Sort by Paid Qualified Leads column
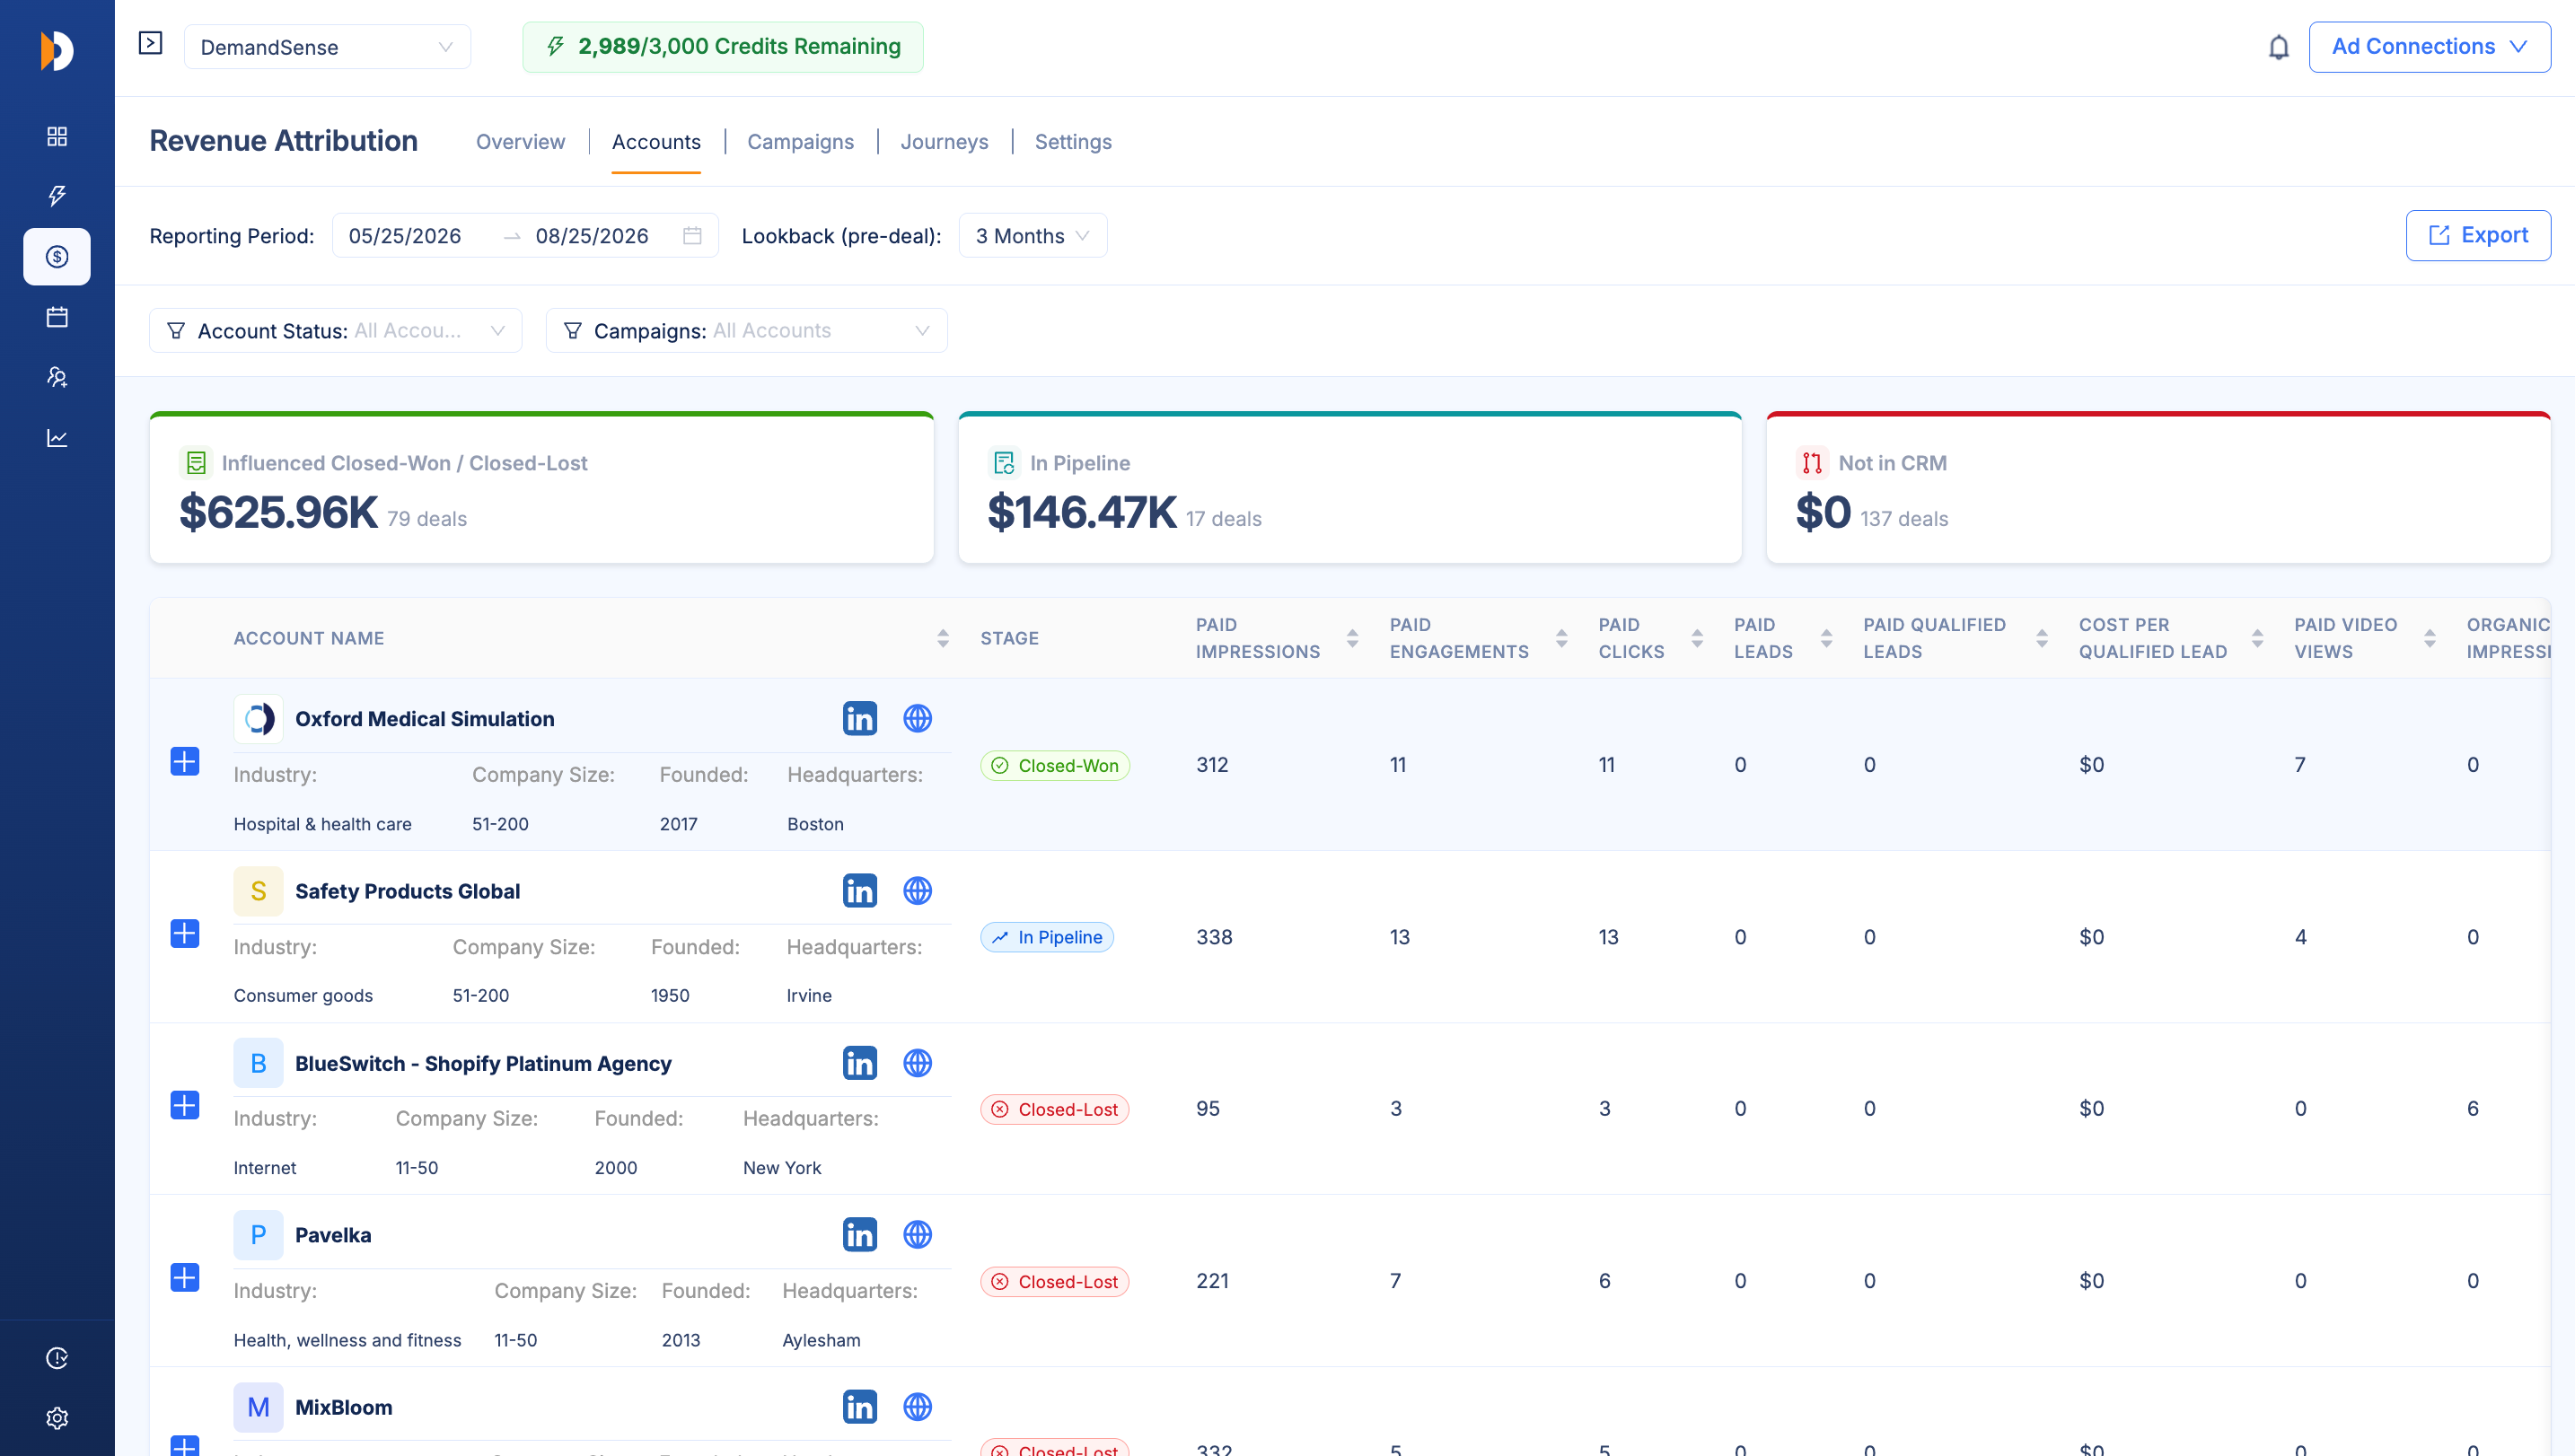Image resolution: width=2575 pixels, height=1456 pixels. (2041, 638)
